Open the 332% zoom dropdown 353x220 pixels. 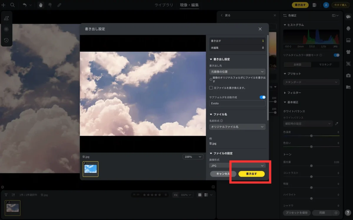click(x=186, y=195)
